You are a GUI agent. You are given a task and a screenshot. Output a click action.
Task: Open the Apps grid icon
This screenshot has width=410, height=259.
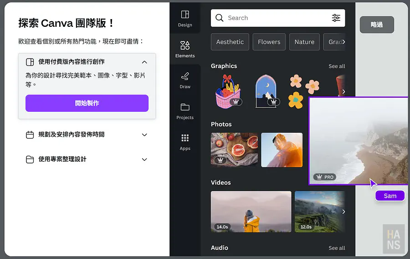185,138
